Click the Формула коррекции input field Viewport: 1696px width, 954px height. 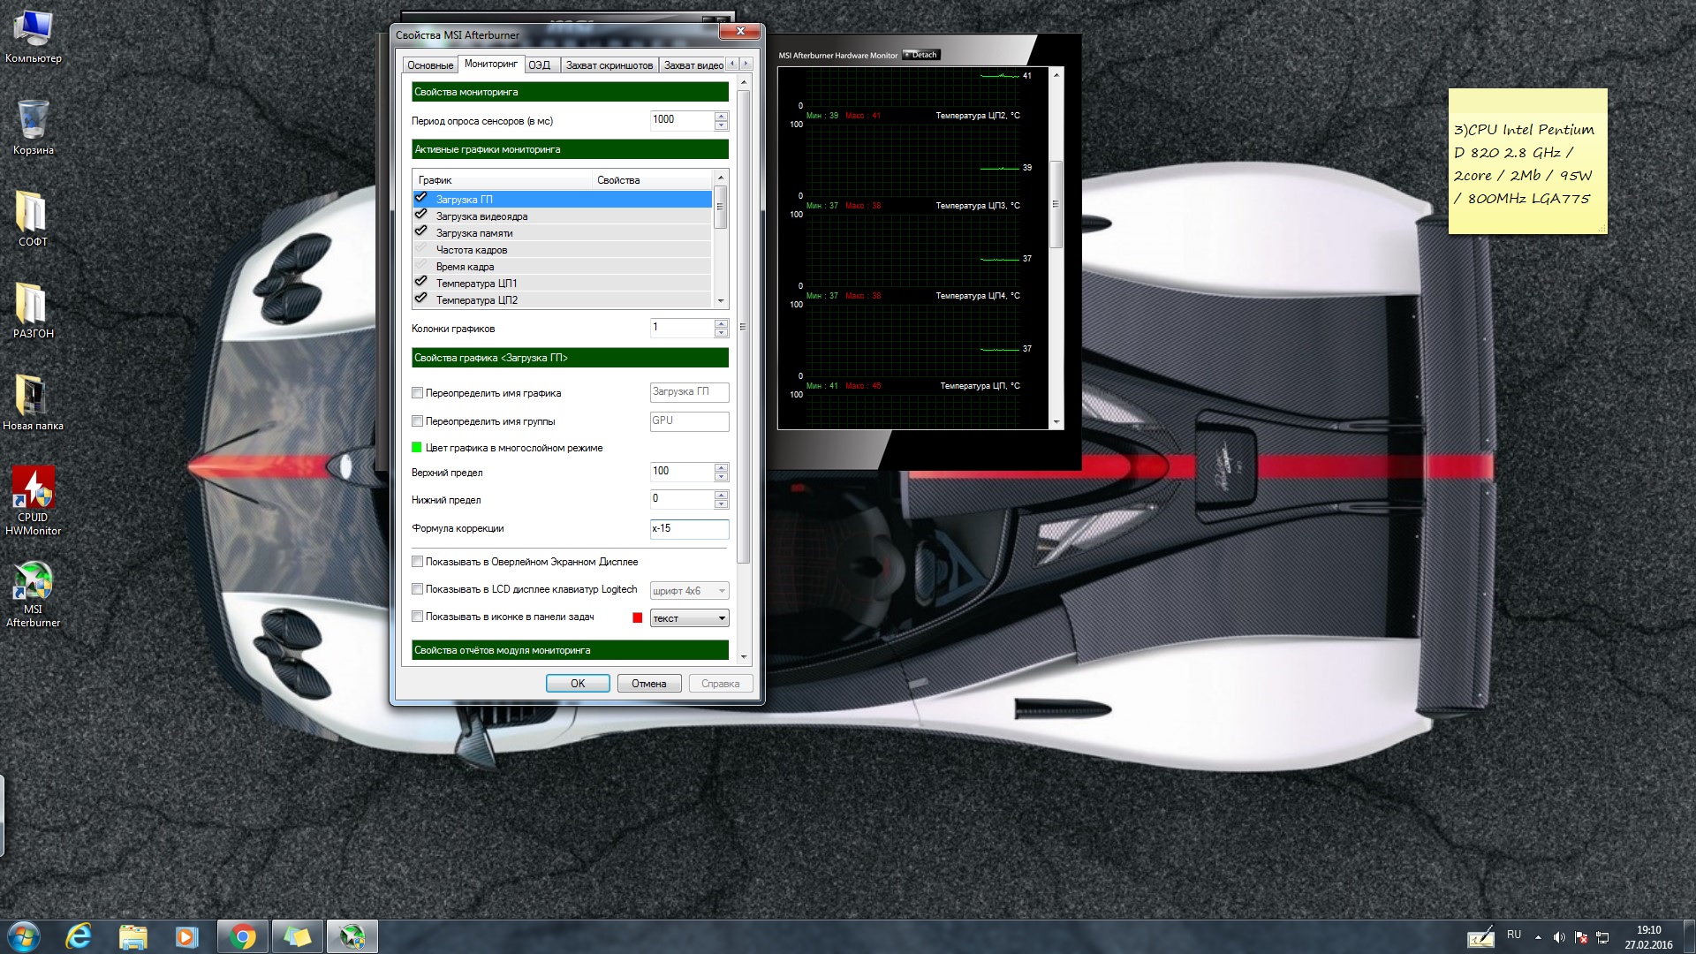coord(689,528)
